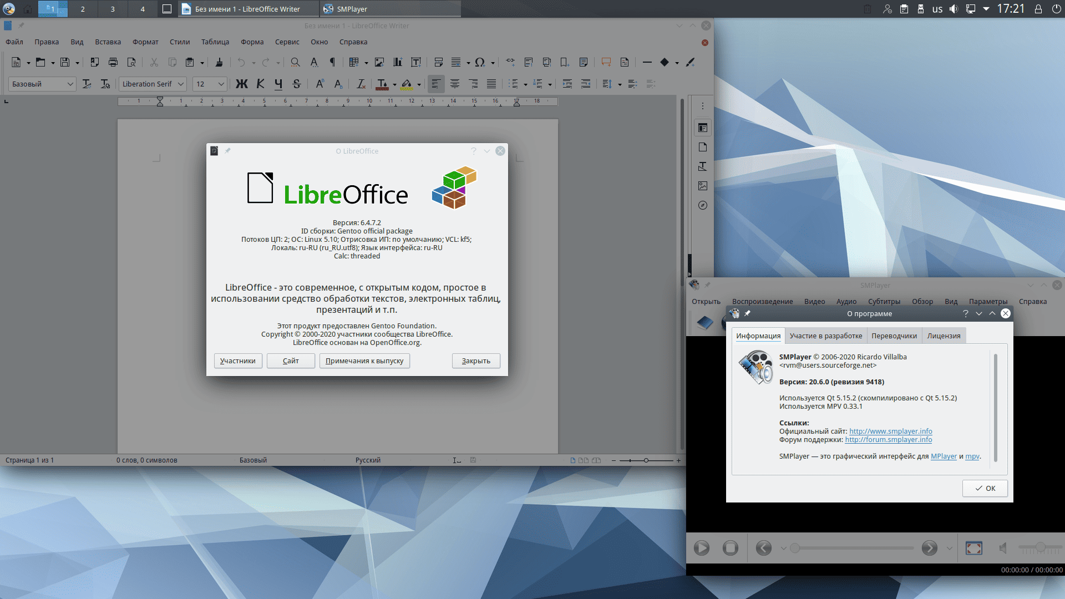Open the Liberation Serif font name dropdown
Image resolution: width=1065 pixels, height=599 pixels.
[181, 84]
